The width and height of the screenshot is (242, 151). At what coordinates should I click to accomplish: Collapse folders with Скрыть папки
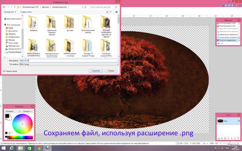10,71
